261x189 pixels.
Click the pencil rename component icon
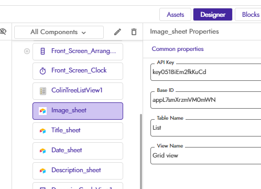click(x=117, y=32)
